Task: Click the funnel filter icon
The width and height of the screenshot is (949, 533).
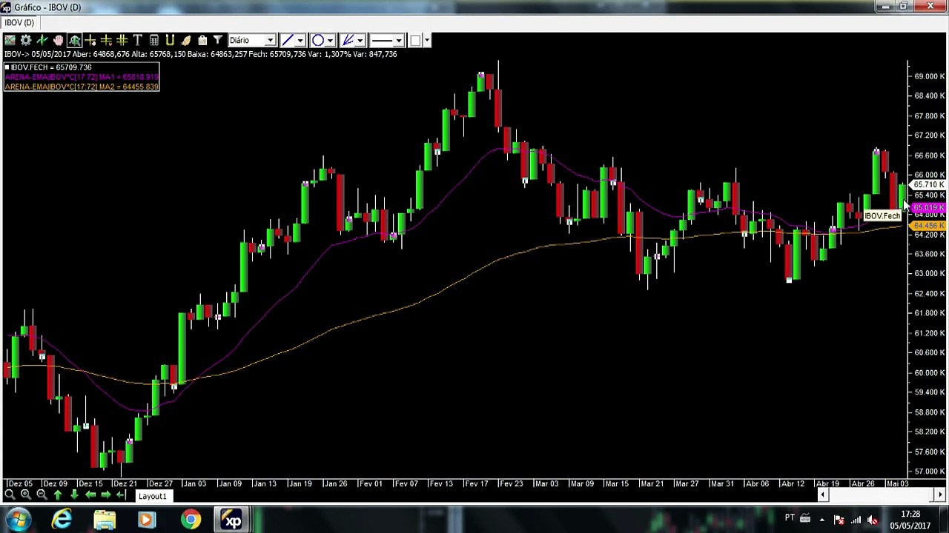Action: (218, 40)
